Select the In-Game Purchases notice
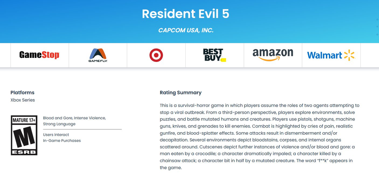 tap(62, 141)
